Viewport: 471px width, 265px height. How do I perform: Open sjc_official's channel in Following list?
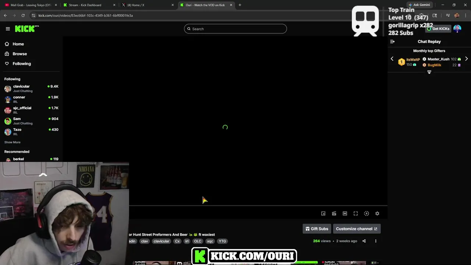[x=31, y=110]
